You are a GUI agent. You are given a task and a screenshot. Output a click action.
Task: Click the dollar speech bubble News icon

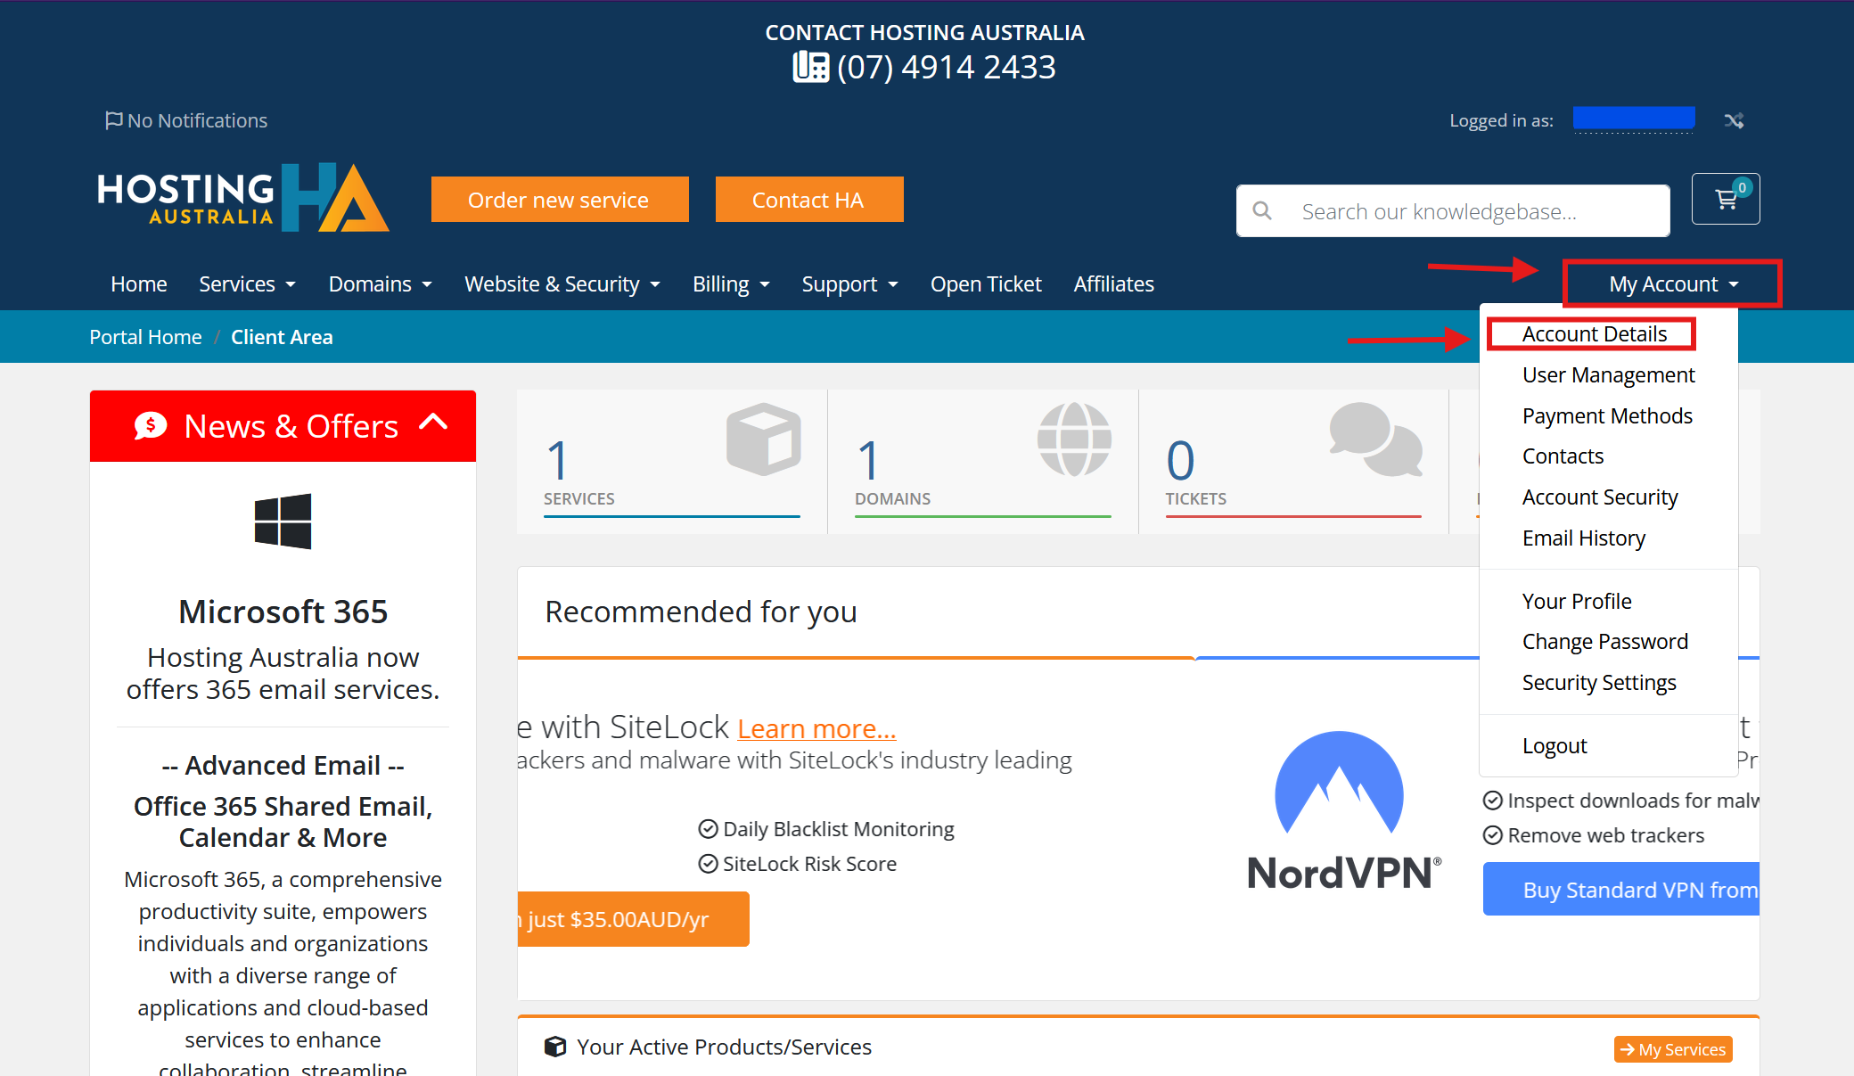click(x=151, y=426)
